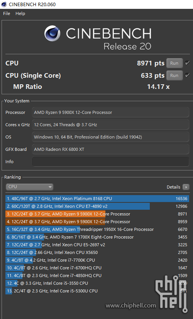Open the CPU ranking dropdown
Screen dimensions: 193x319
[x=30, y=187]
